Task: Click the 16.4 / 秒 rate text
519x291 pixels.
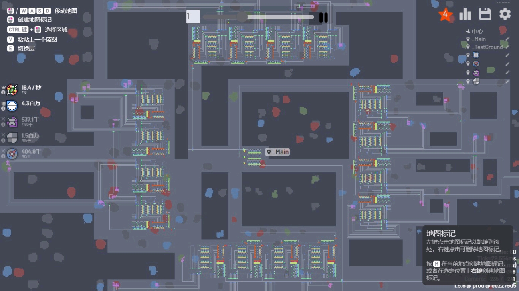Action: click(31, 88)
